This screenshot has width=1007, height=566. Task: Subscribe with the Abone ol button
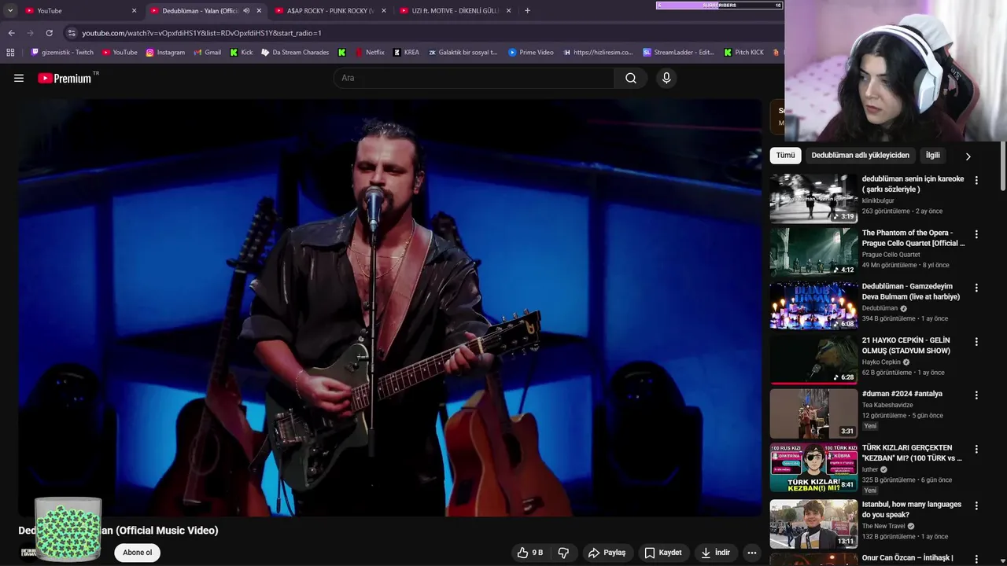pos(137,553)
